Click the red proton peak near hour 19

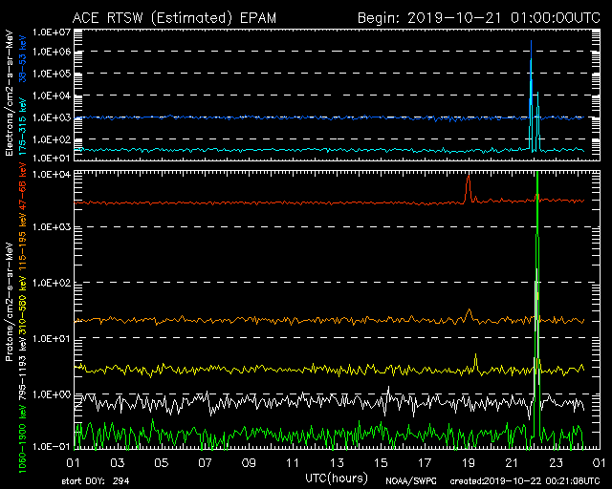468,183
